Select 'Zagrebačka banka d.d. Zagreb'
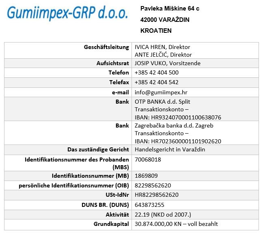 coord(174,126)
